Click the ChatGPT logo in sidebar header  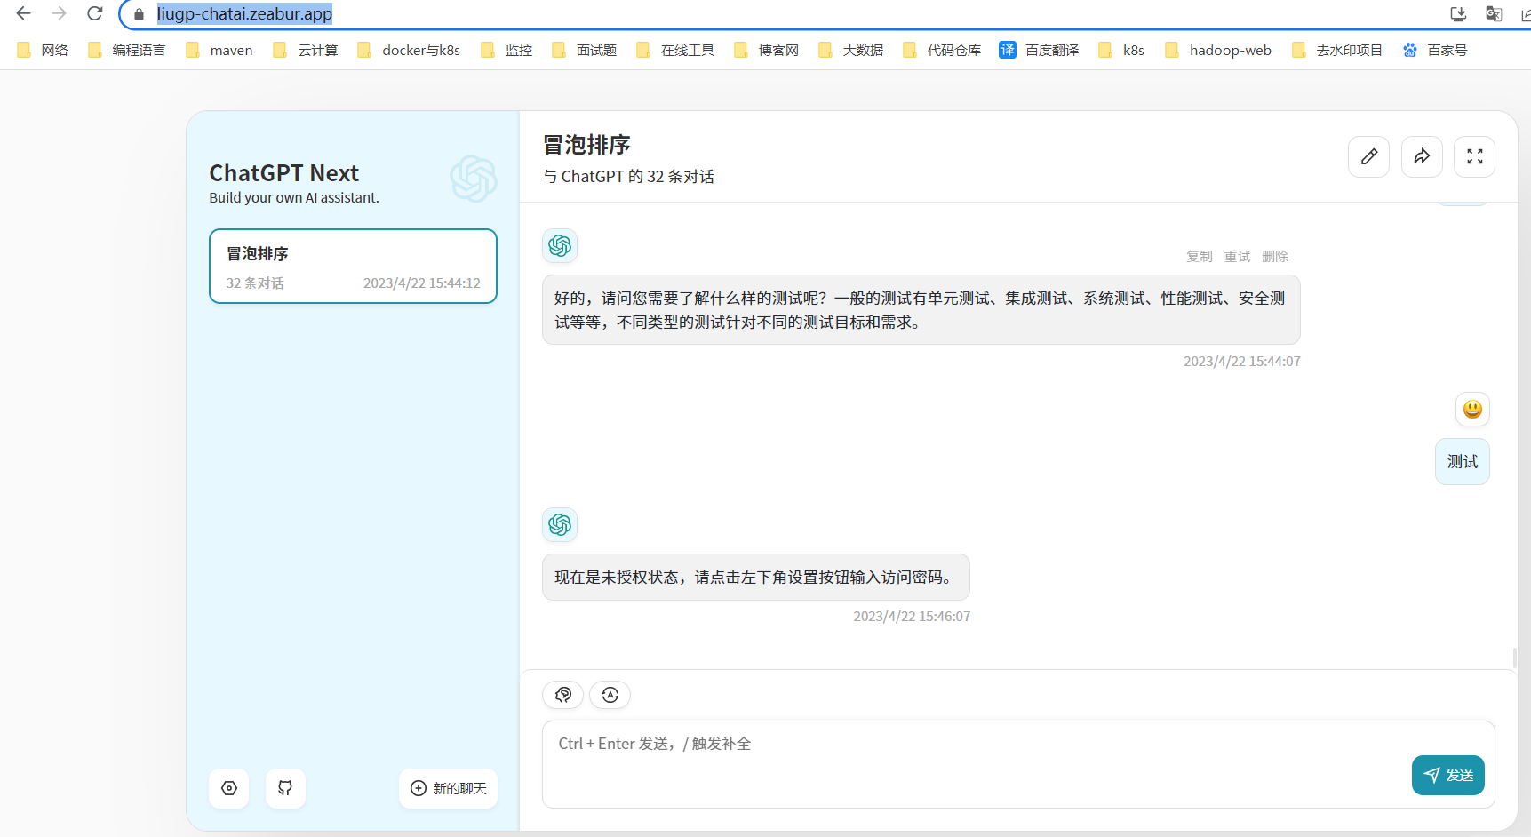point(473,179)
